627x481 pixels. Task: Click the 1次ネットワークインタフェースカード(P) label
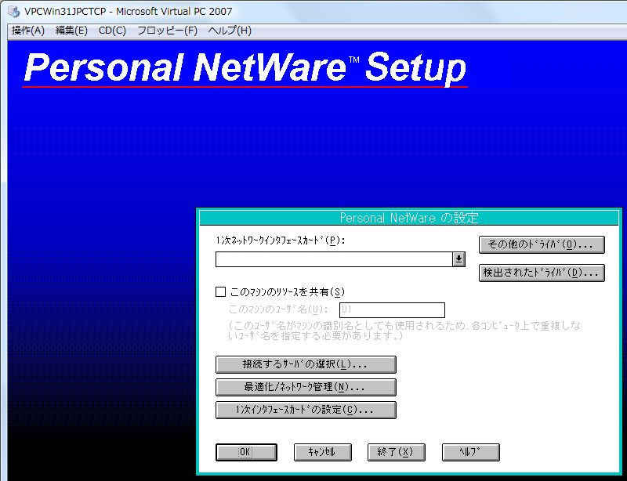(x=280, y=240)
